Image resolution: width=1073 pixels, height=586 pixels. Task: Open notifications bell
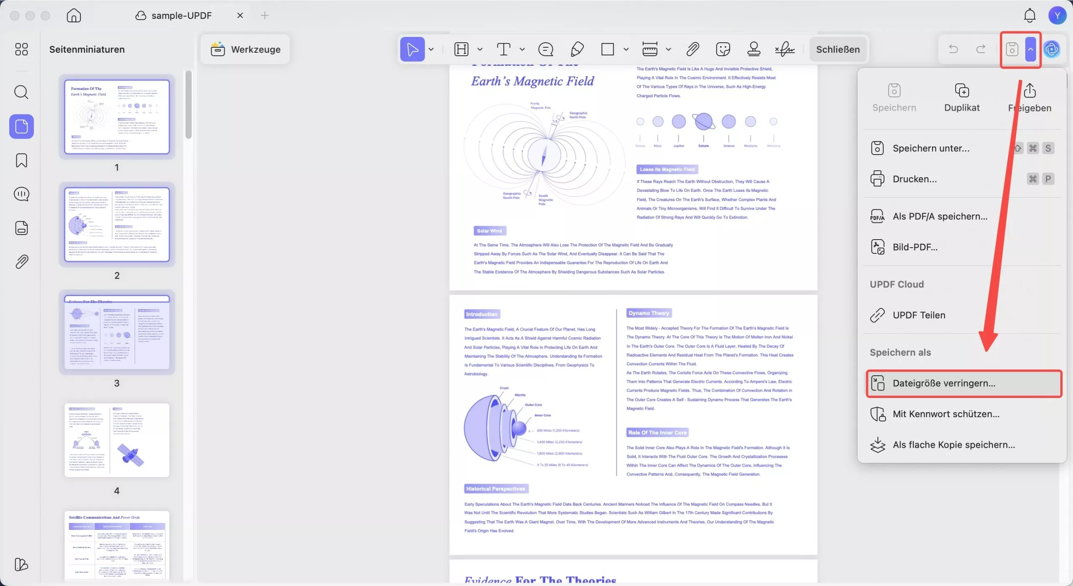pos(1029,15)
